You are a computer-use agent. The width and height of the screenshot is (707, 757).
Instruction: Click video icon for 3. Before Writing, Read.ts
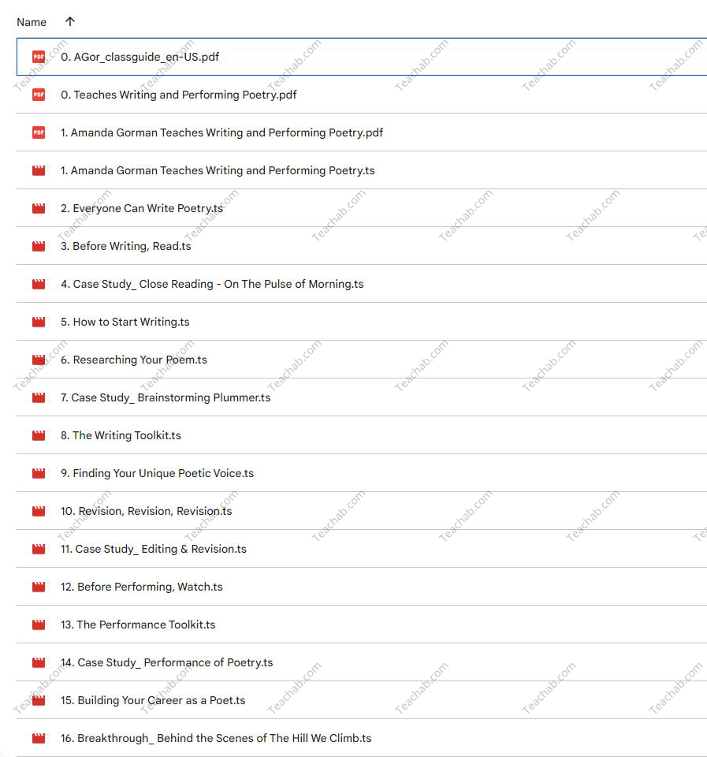(x=39, y=246)
